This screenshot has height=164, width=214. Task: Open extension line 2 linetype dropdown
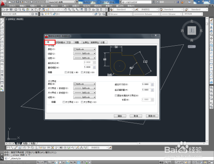84,93
